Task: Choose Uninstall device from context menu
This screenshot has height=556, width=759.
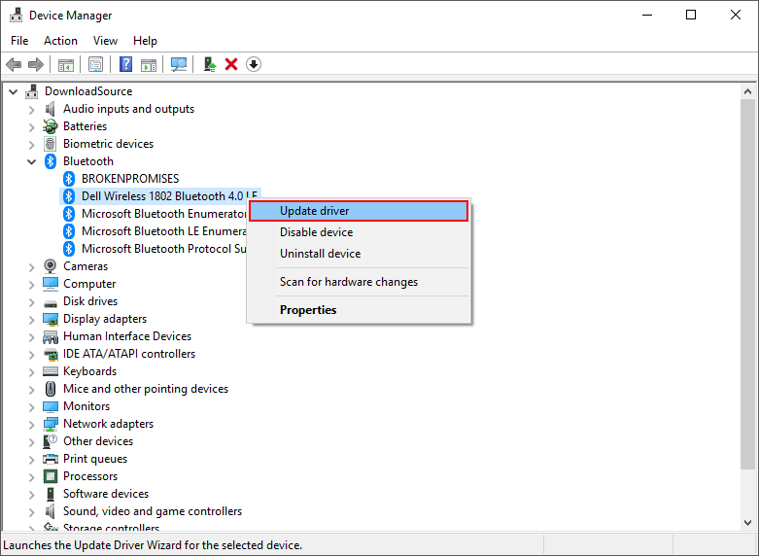Action: (x=359, y=254)
